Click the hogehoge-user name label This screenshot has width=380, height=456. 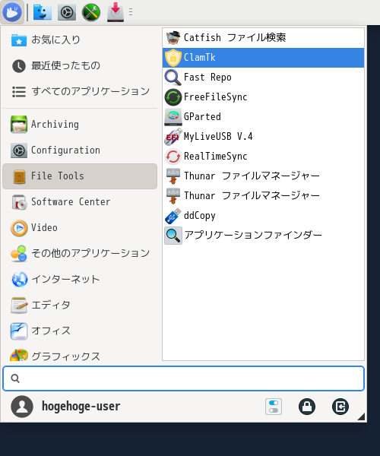81,407
